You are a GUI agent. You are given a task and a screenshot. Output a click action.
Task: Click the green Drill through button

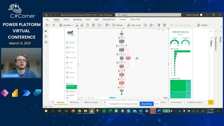pyautogui.click(x=71, y=87)
